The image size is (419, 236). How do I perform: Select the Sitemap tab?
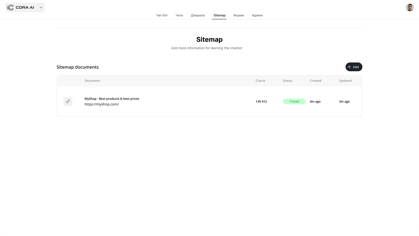tap(219, 15)
